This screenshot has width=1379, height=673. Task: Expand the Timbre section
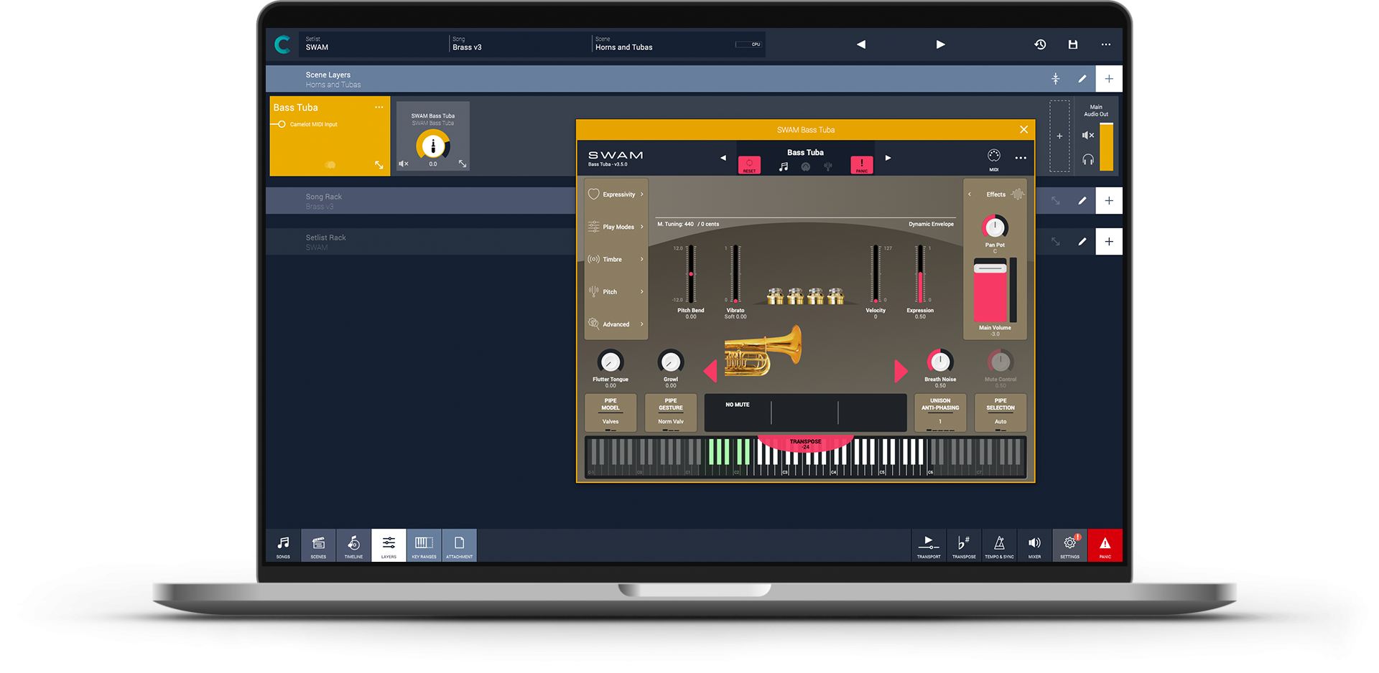click(616, 259)
